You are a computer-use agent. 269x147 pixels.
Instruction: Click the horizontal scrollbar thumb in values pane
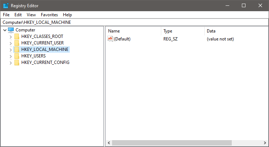(172, 143)
